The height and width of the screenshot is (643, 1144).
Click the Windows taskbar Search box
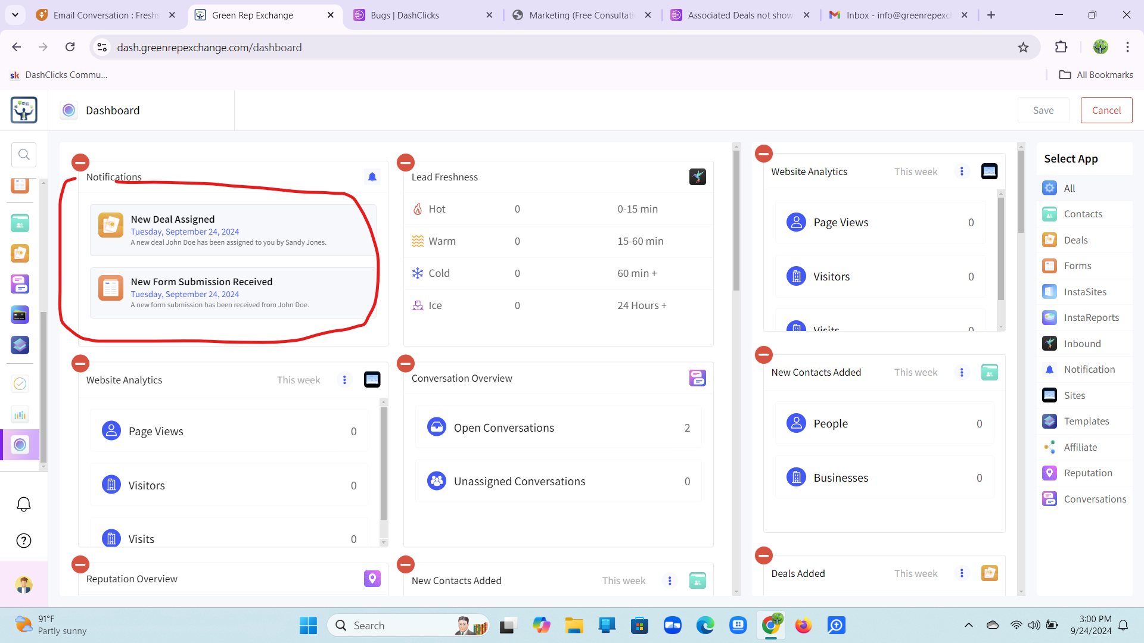click(x=408, y=625)
